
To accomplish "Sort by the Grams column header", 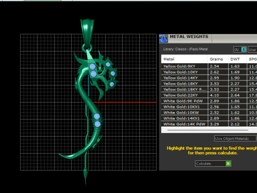I will coord(218,59).
